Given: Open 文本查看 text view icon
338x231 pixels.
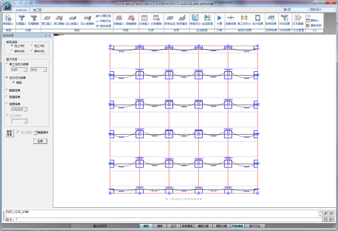Looking at the screenshot, I should pos(298,20).
